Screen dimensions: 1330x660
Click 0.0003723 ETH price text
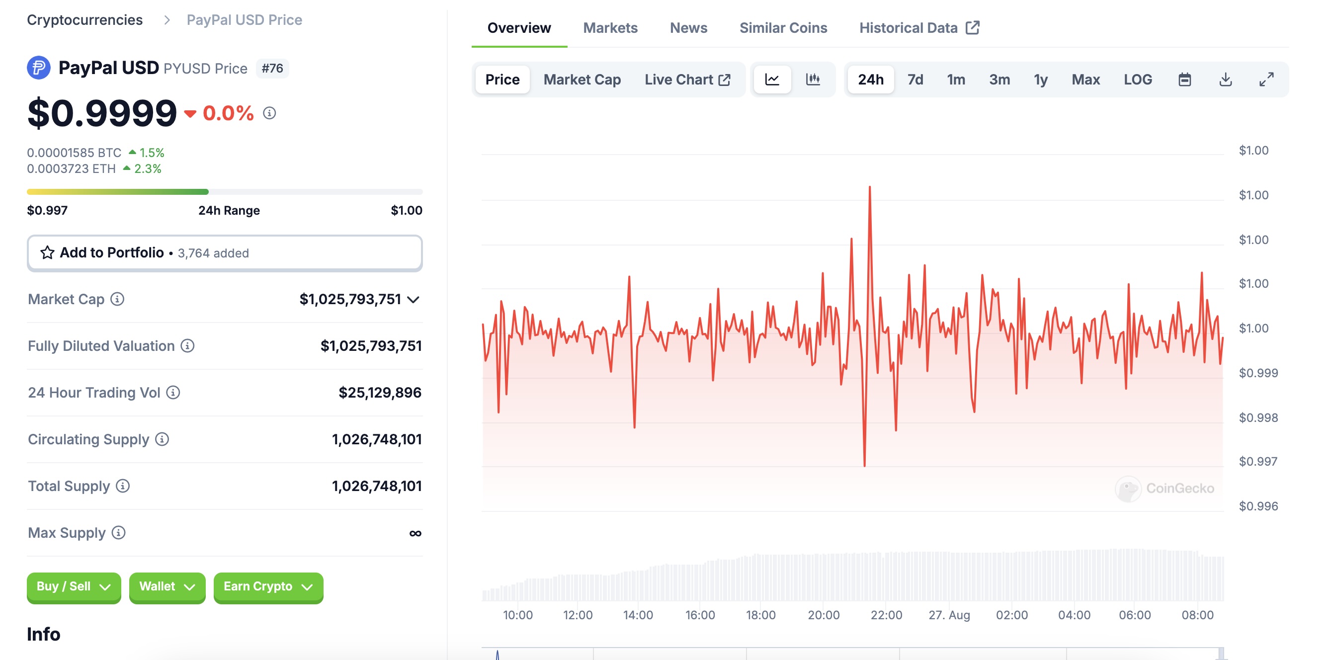point(71,169)
